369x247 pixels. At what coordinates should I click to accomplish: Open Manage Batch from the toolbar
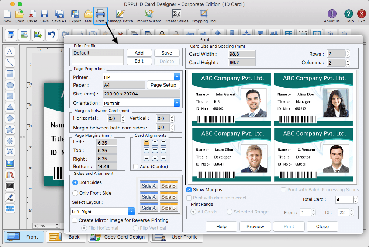pos(120,16)
